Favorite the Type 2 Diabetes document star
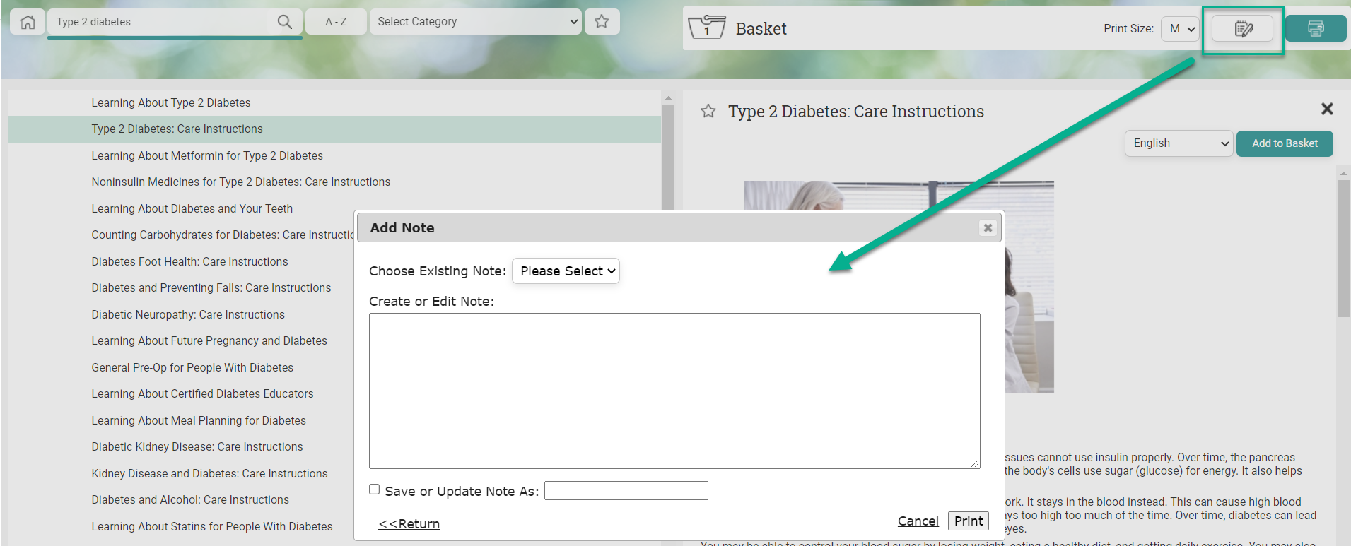The height and width of the screenshot is (546, 1351). pyautogui.click(x=708, y=112)
